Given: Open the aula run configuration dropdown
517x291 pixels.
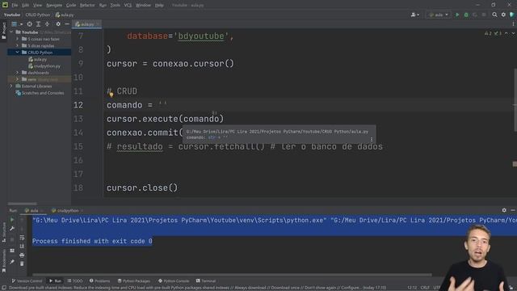Looking at the screenshot, I should [x=439, y=15].
